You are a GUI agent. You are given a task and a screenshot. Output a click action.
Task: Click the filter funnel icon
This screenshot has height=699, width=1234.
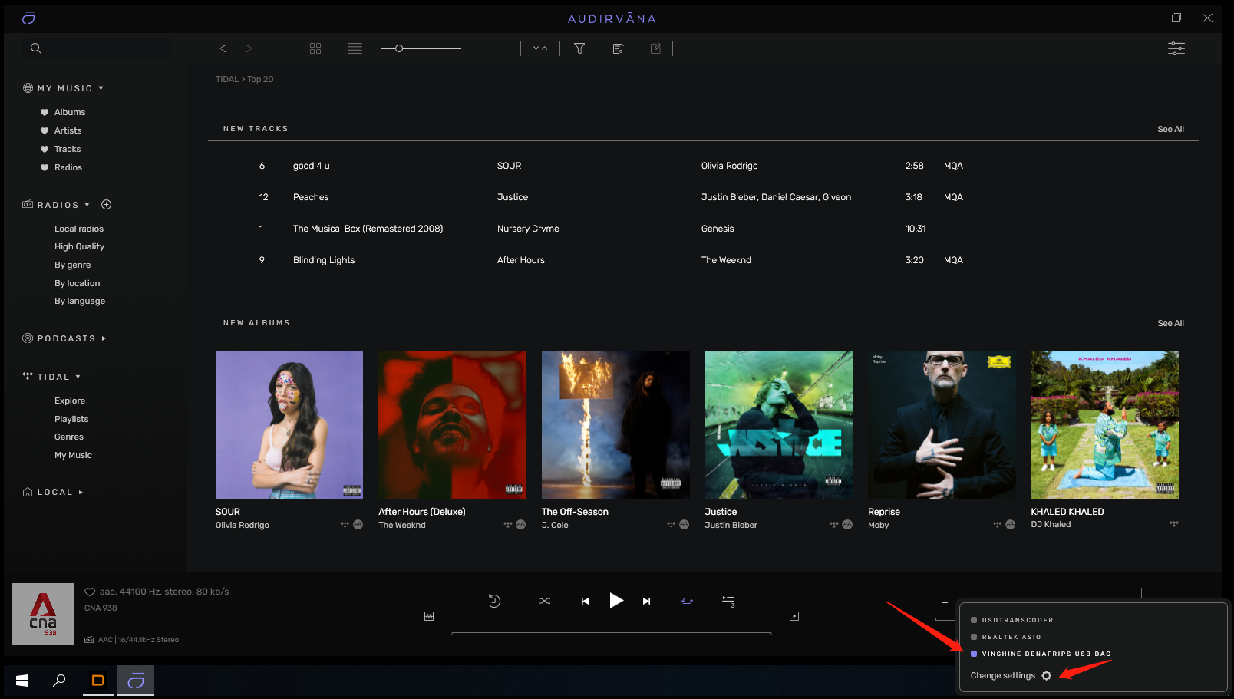pyautogui.click(x=579, y=48)
